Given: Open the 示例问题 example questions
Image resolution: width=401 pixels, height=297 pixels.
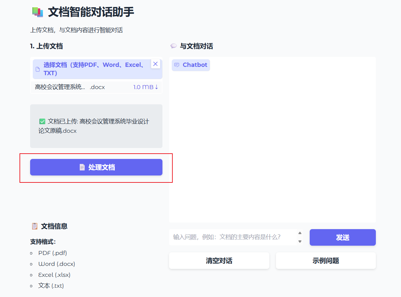Looking at the screenshot, I should (326, 261).
